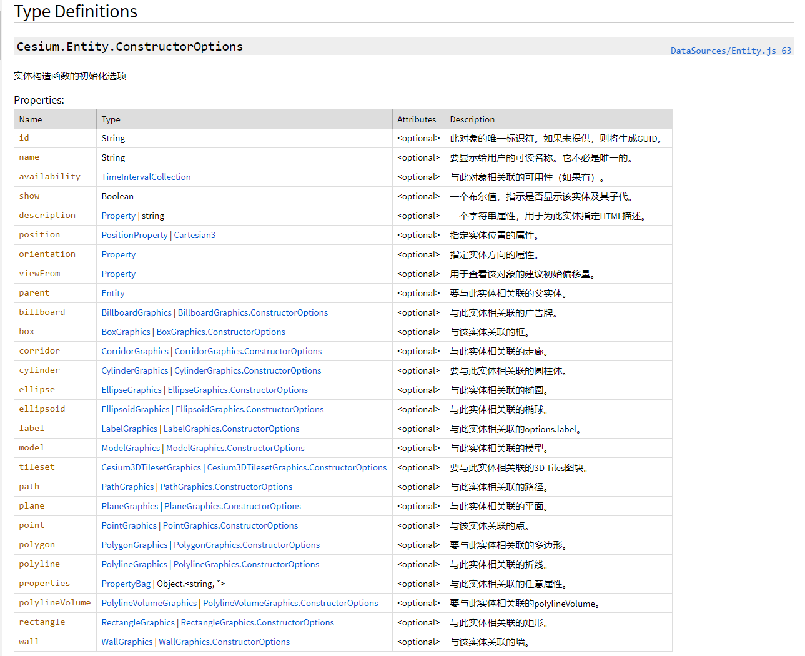Open the LabelGraphics link
The height and width of the screenshot is (656, 805).
coord(129,429)
